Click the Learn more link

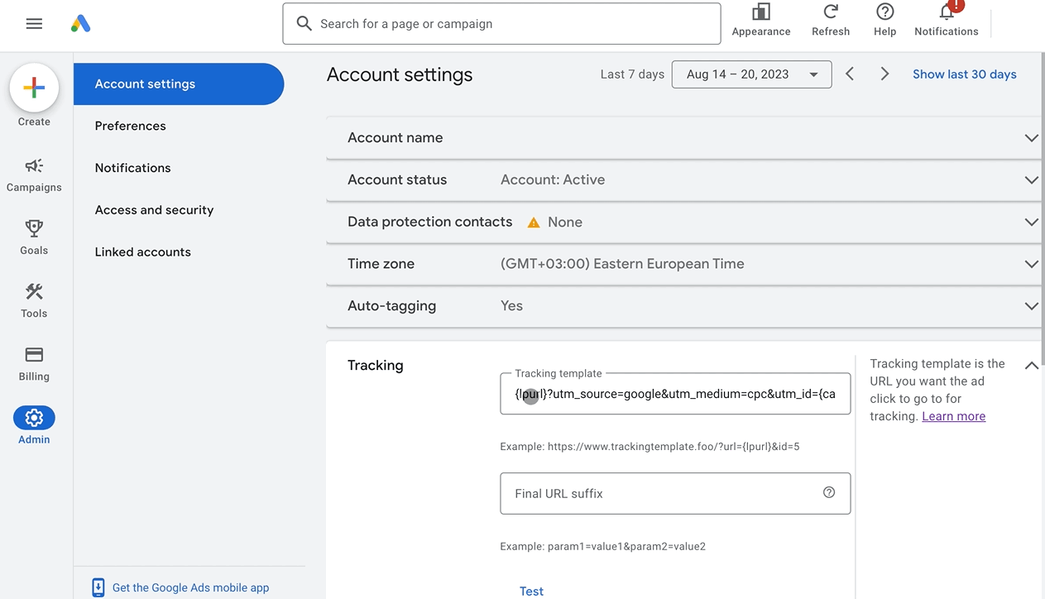point(954,416)
